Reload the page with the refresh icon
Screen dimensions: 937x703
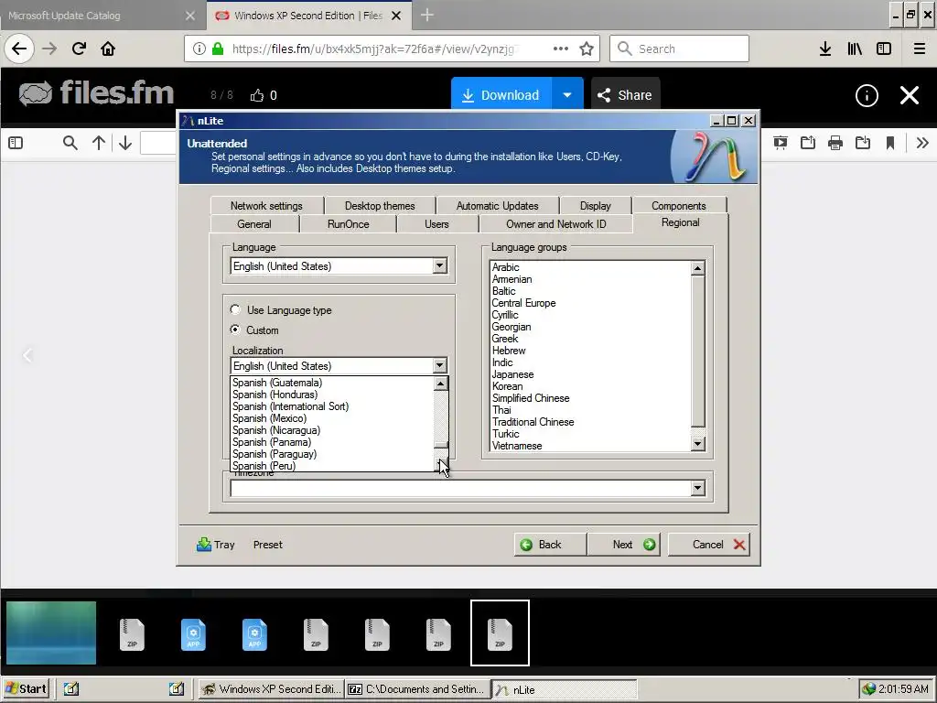coord(79,49)
